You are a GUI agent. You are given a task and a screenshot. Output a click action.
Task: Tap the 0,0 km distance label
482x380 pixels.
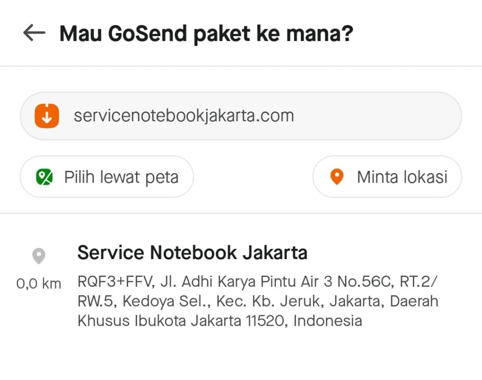click(39, 283)
